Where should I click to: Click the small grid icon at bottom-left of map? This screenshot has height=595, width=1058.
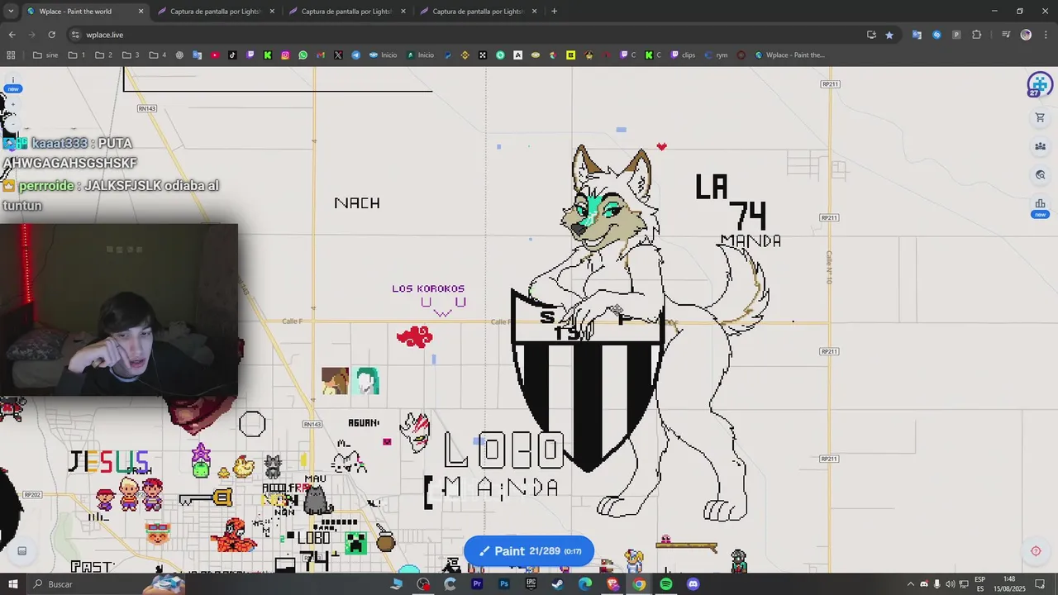pos(22,551)
